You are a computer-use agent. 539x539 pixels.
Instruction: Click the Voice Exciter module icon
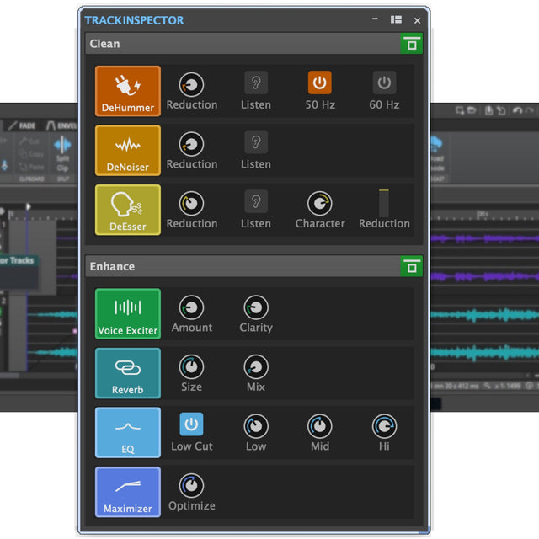[127, 313]
